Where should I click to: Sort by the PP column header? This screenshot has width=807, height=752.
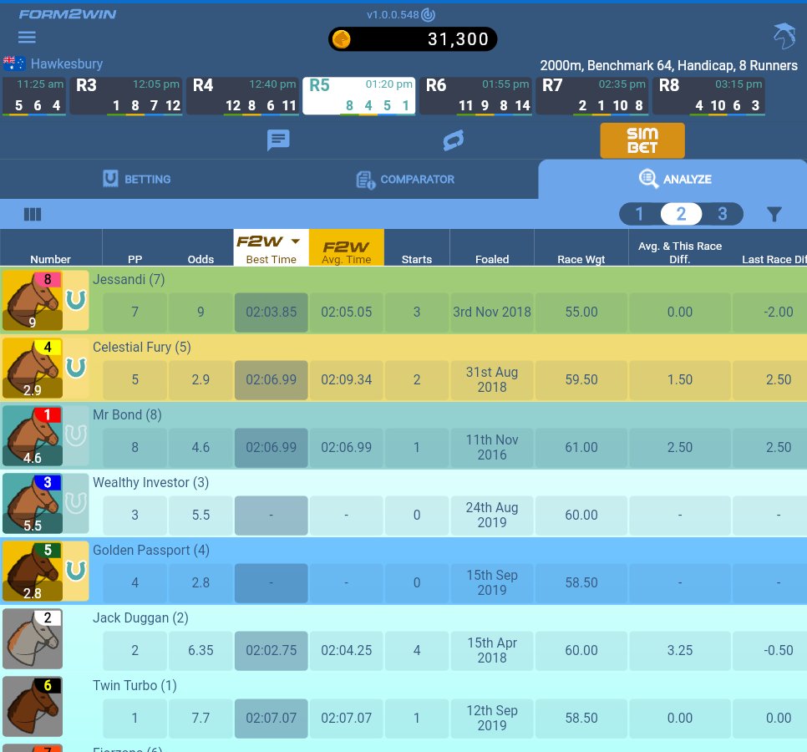(x=134, y=259)
